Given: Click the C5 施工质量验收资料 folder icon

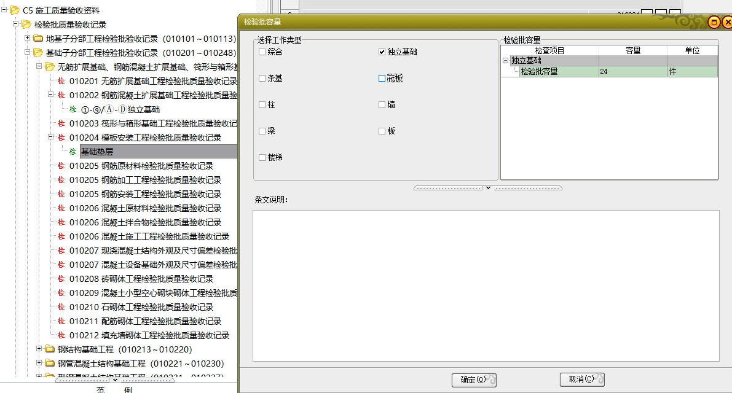Looking at the screenshot, I should point(15,10).
